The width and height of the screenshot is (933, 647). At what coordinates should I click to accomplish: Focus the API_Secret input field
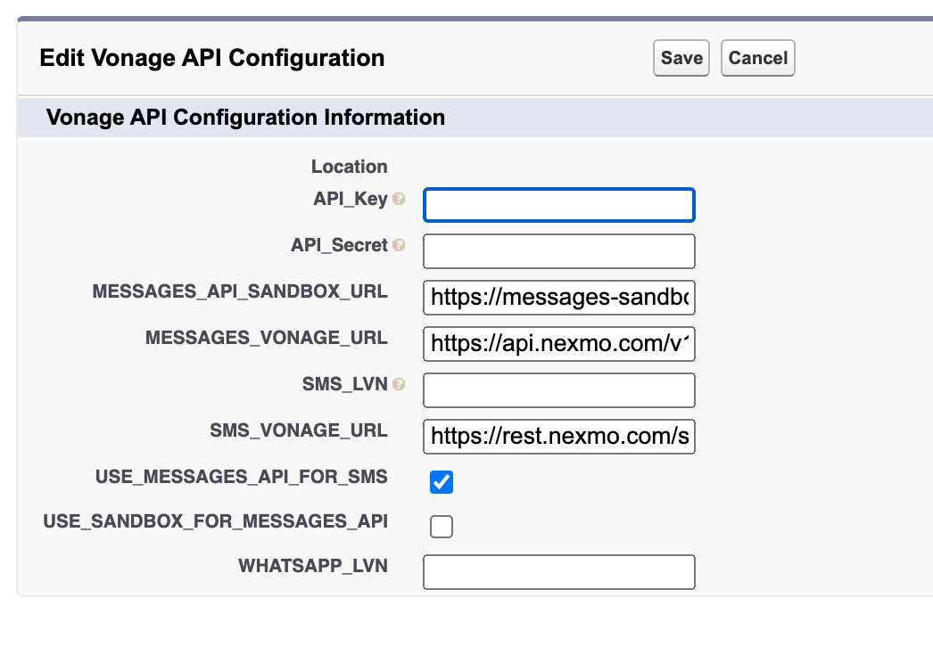pos(558,251)
